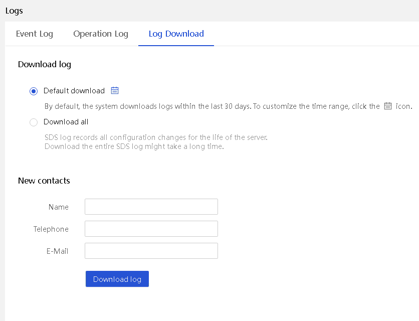Switch to the Event Log tab
This screenshot has height=321, width=419.
[x=35, y=34]
